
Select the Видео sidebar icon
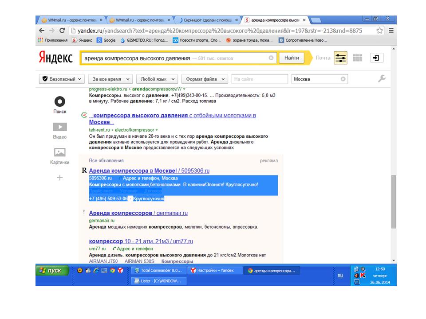point(60,131)
